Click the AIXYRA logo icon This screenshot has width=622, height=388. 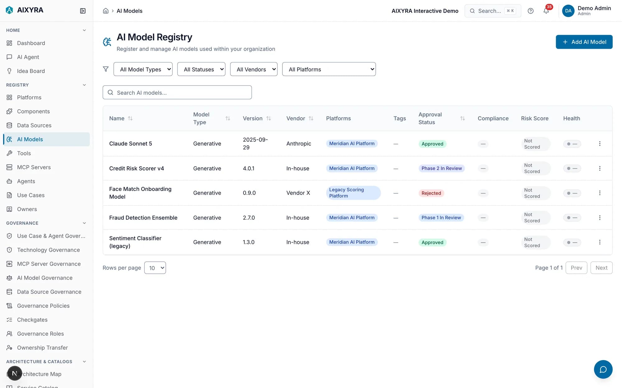click(9, 10)
